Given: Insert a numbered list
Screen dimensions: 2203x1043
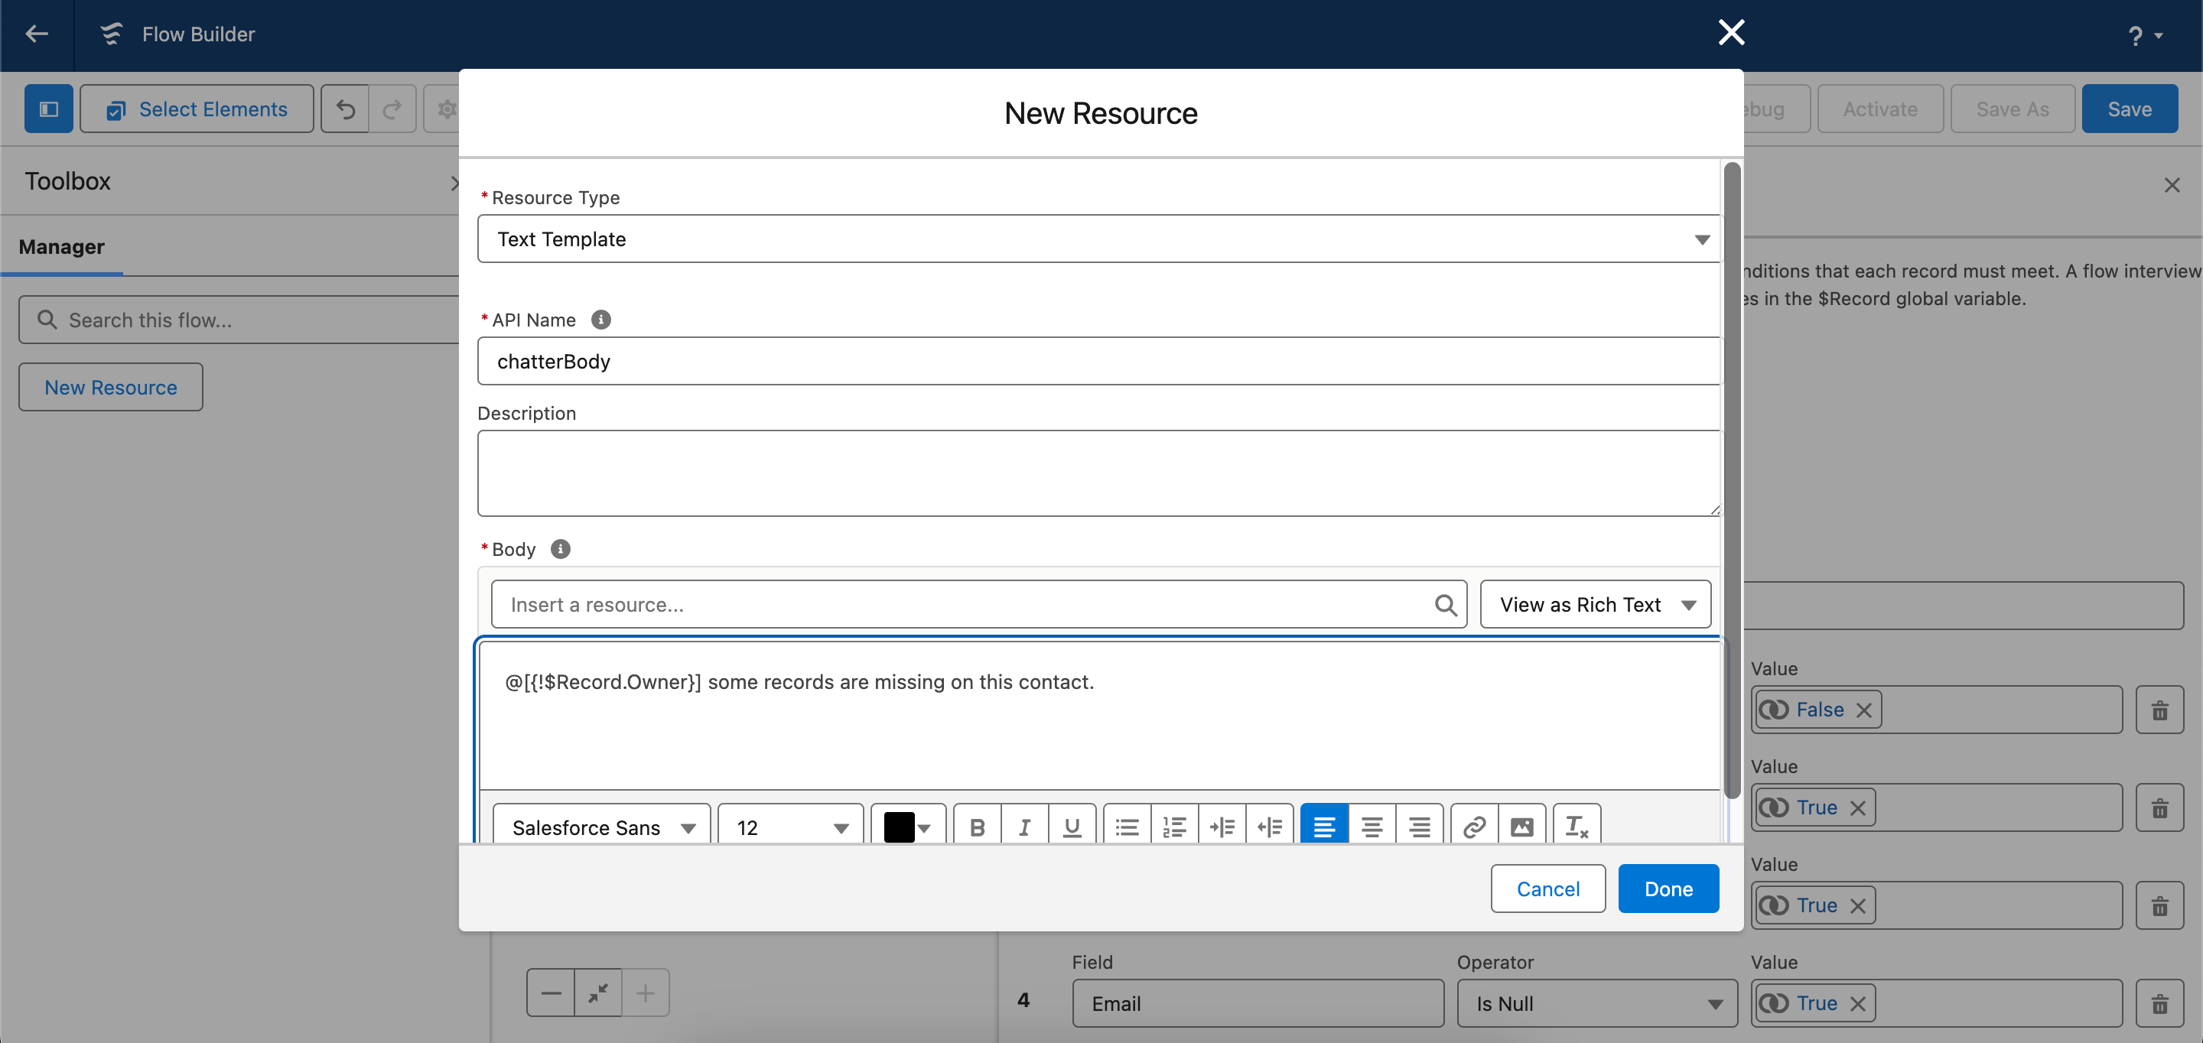Looking at the screenshot, I should [1174, 826].
